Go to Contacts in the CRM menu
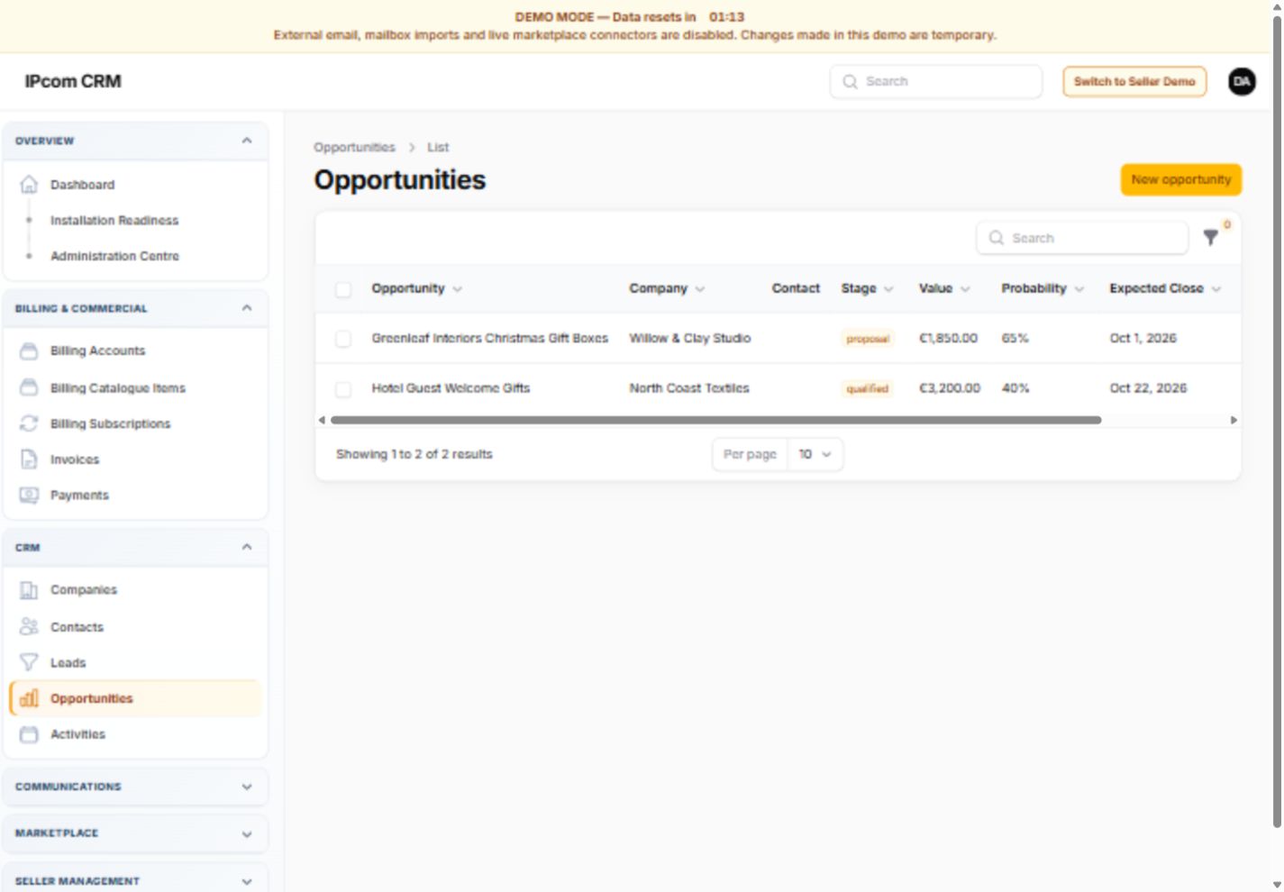 tap(77, 627)
